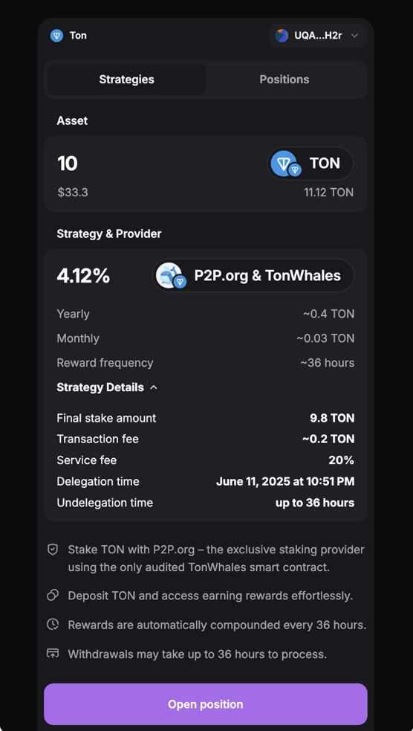Click the chevron arrow next to wallet address

[x=354, y=36]
